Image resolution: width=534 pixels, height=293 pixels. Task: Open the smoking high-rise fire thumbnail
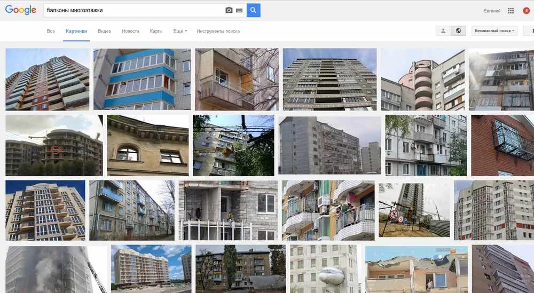pyautogui.click(x=56, y=270)
